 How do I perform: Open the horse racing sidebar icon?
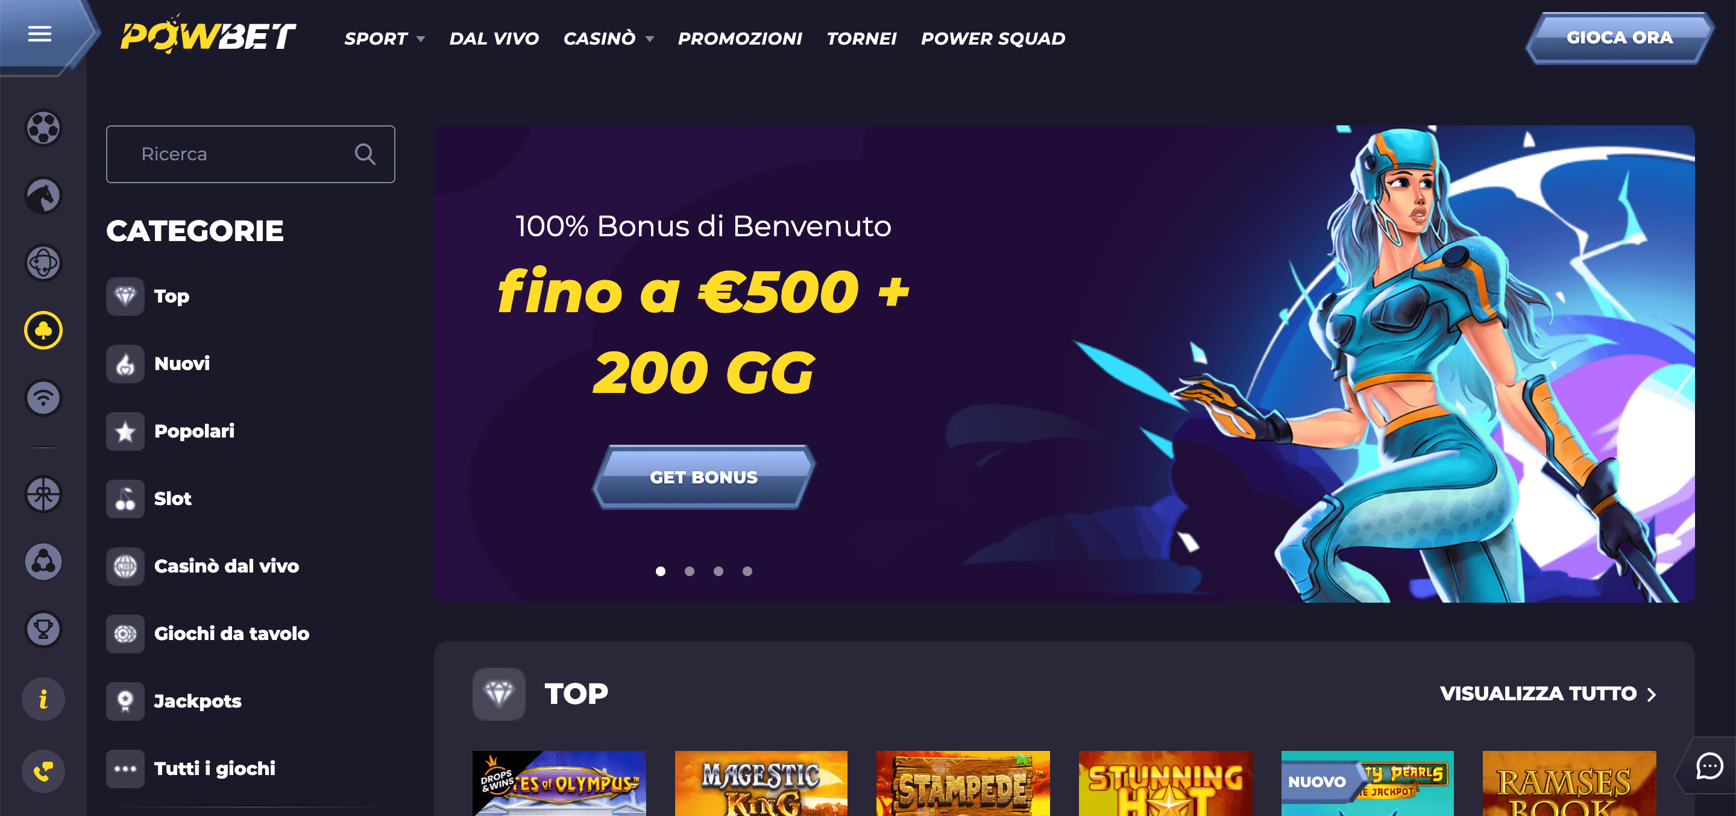pos(43,195)
